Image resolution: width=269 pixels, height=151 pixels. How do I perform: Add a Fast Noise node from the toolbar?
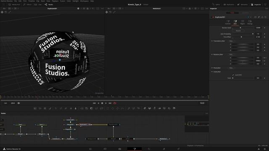tap(40, 108)
